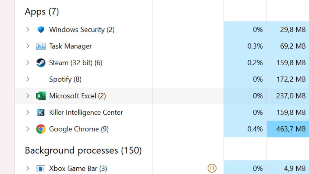
Task: Click the Google Chrome icon
Action: [x=41, y=129]
